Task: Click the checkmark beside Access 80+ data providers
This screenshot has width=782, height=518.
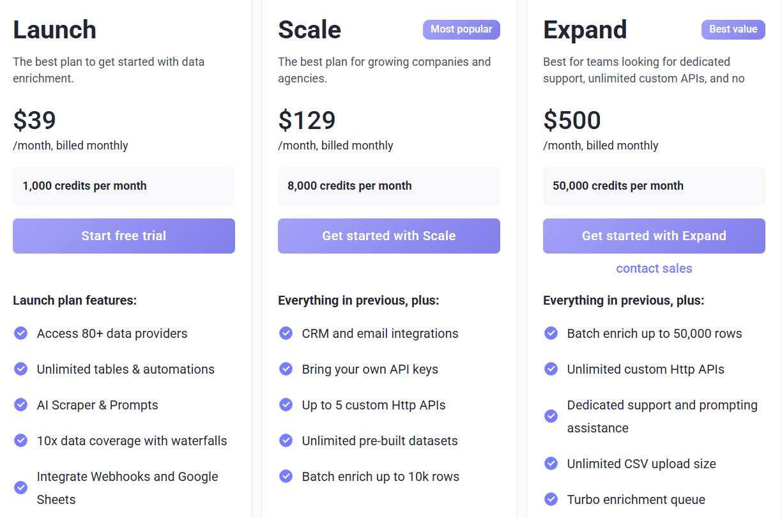Action: point(20,333)
